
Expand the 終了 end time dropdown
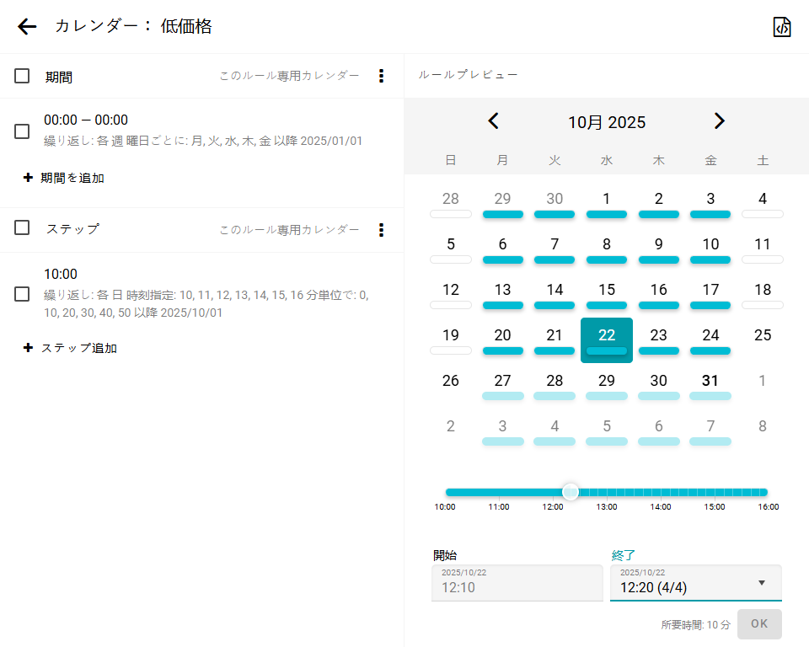761,583
